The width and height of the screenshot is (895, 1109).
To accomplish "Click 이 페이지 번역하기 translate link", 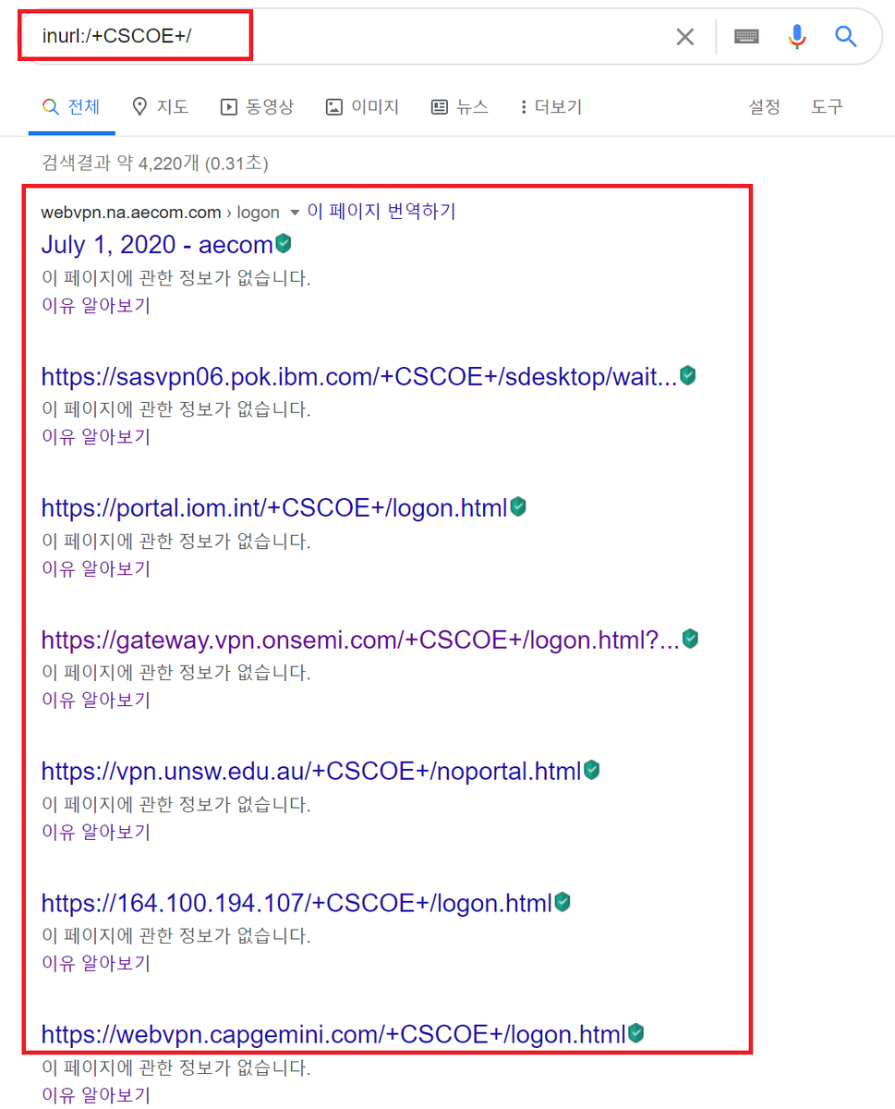I will pyautogui.click(x=381, y=212).
